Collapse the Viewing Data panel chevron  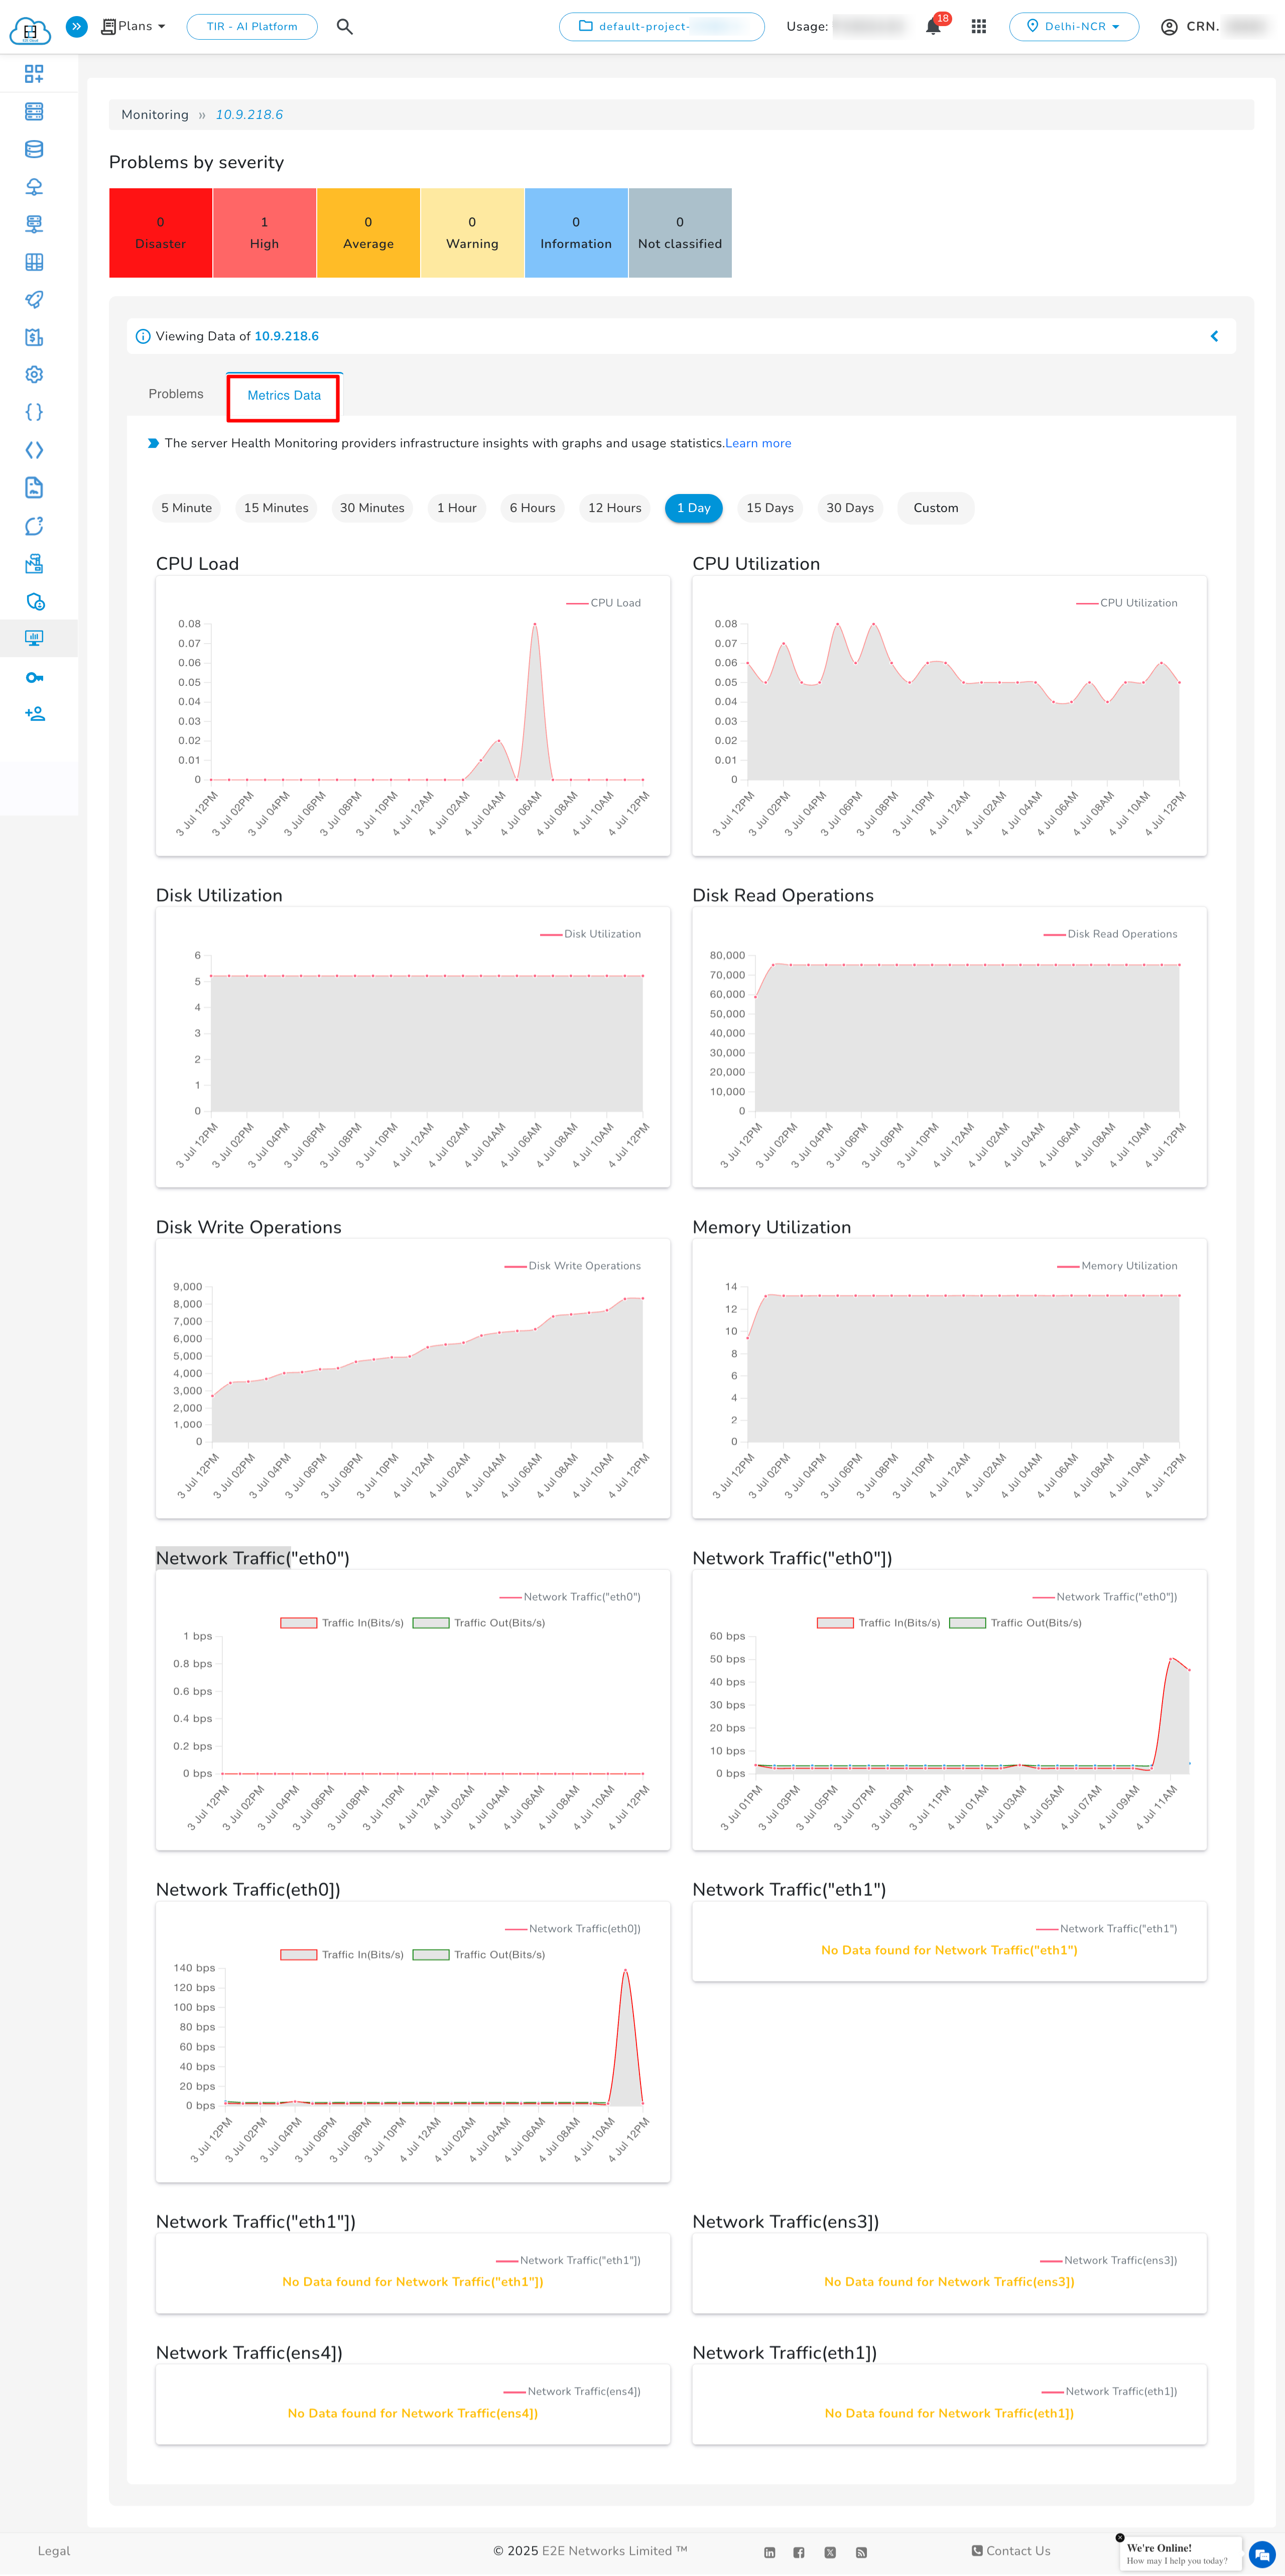(x=1214, y=336)
